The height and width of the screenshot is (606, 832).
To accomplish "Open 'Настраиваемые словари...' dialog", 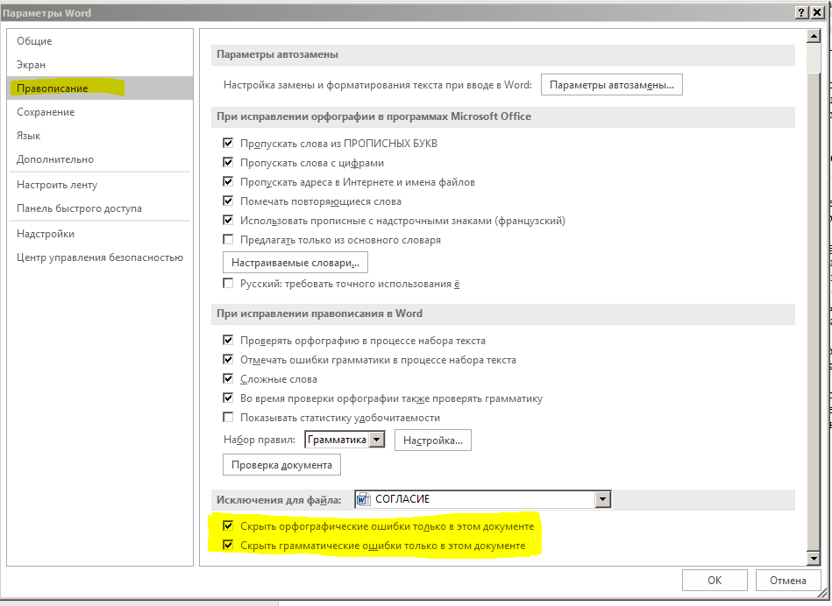I will (295, 263).
